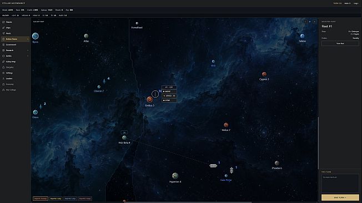Select the Oberon 7 planet
This screenshot has width=362, height=203.
[x=99, y=87]
